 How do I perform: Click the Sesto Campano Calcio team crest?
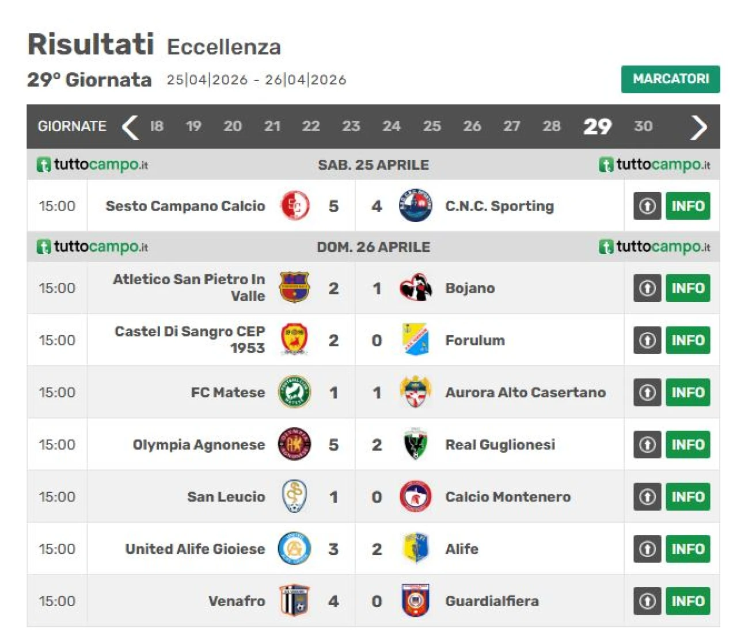point(295,206)
